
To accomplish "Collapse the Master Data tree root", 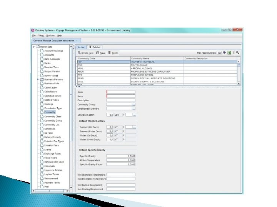I will point(33,47).
